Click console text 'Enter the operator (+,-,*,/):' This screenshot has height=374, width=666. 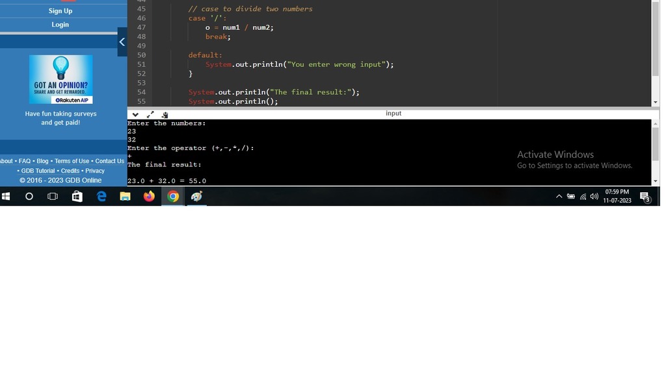pos(191,148)
